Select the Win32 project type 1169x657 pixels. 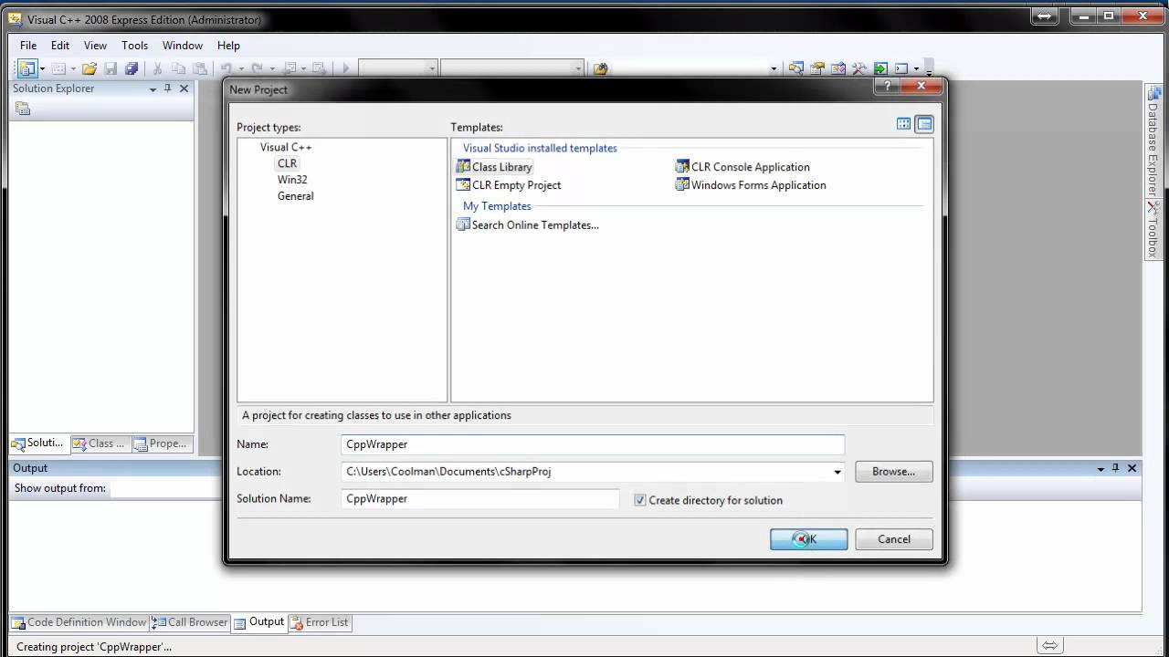[x=292, y=180]
